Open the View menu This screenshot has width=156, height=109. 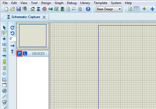coord(24,3)
